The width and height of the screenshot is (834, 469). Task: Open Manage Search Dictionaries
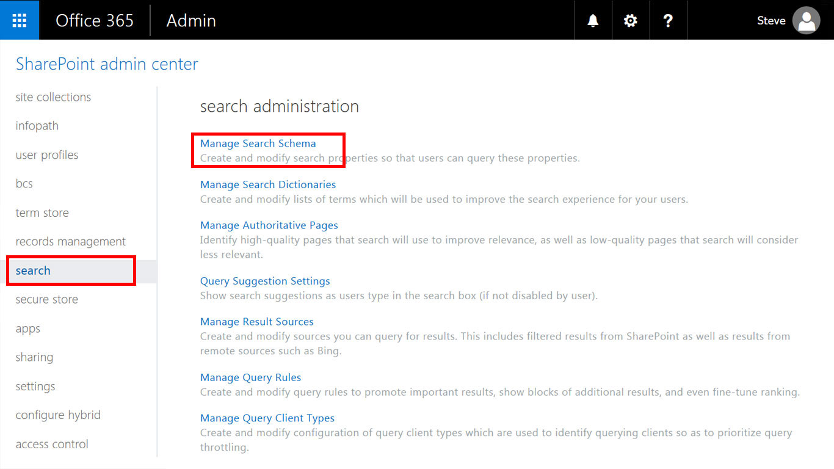coord(267,184)
